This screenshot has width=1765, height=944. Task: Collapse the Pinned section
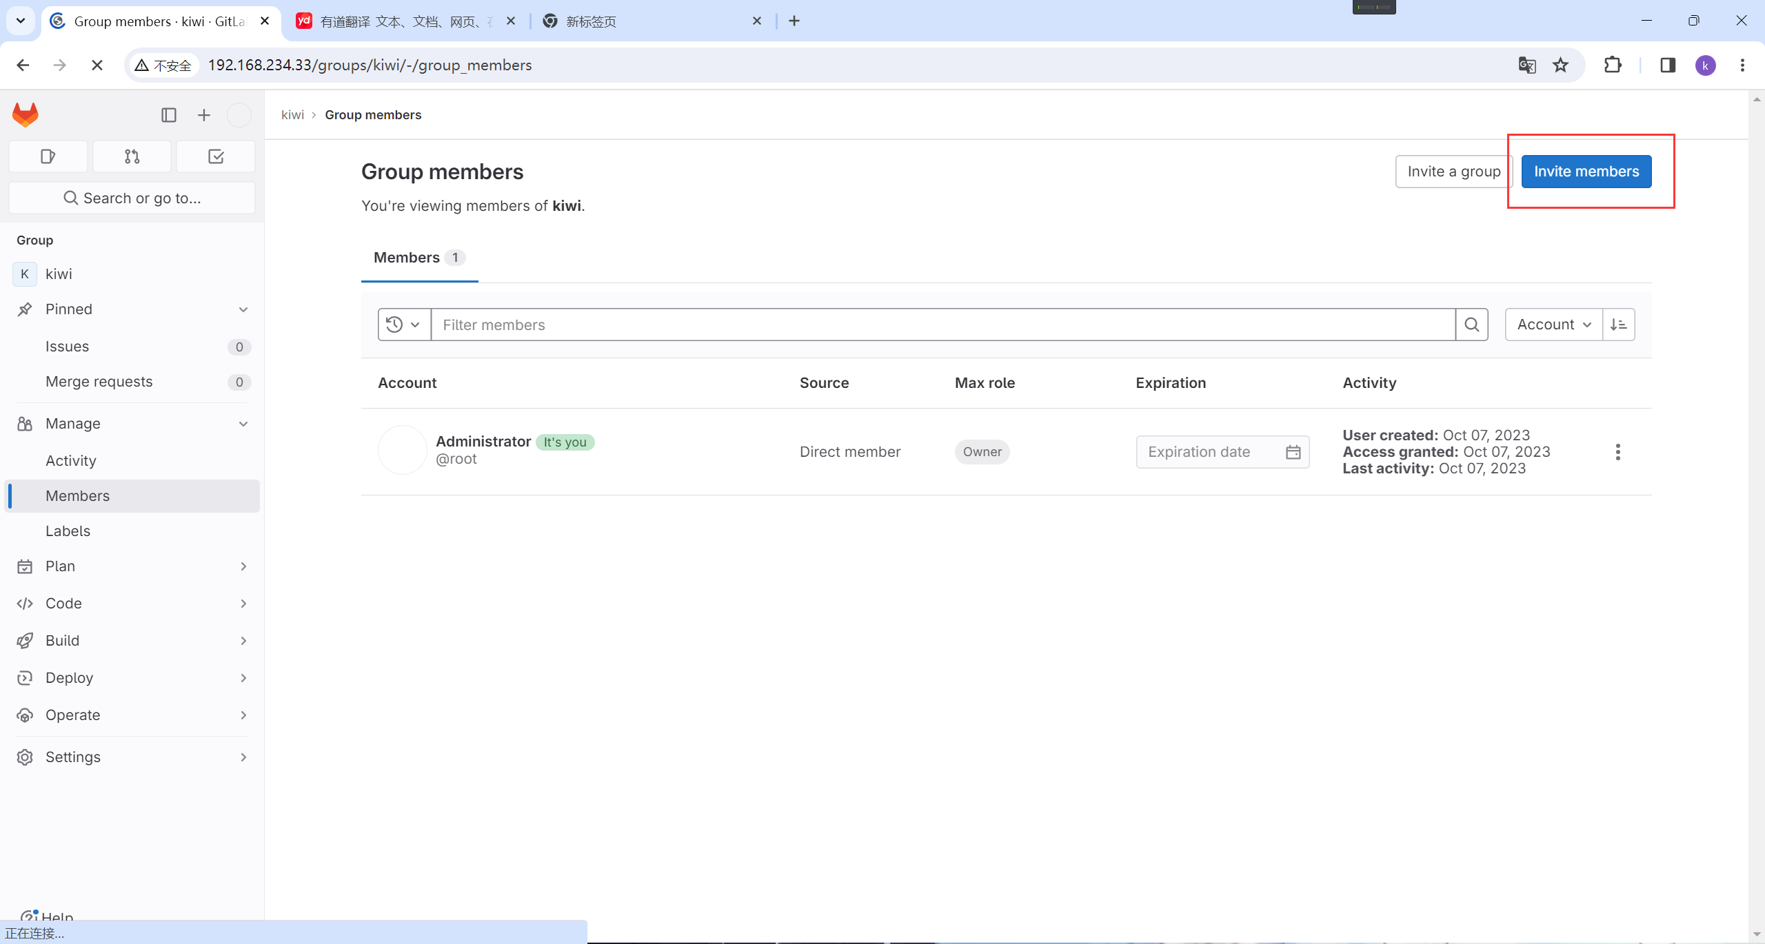point(243,309)
